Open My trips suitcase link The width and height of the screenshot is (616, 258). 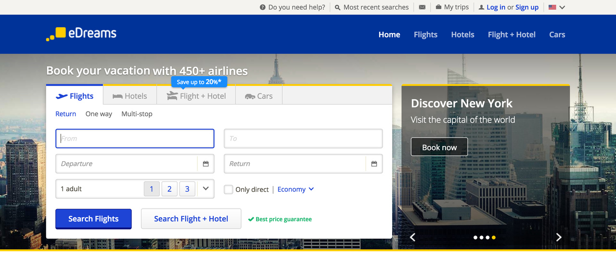point(452,7)
